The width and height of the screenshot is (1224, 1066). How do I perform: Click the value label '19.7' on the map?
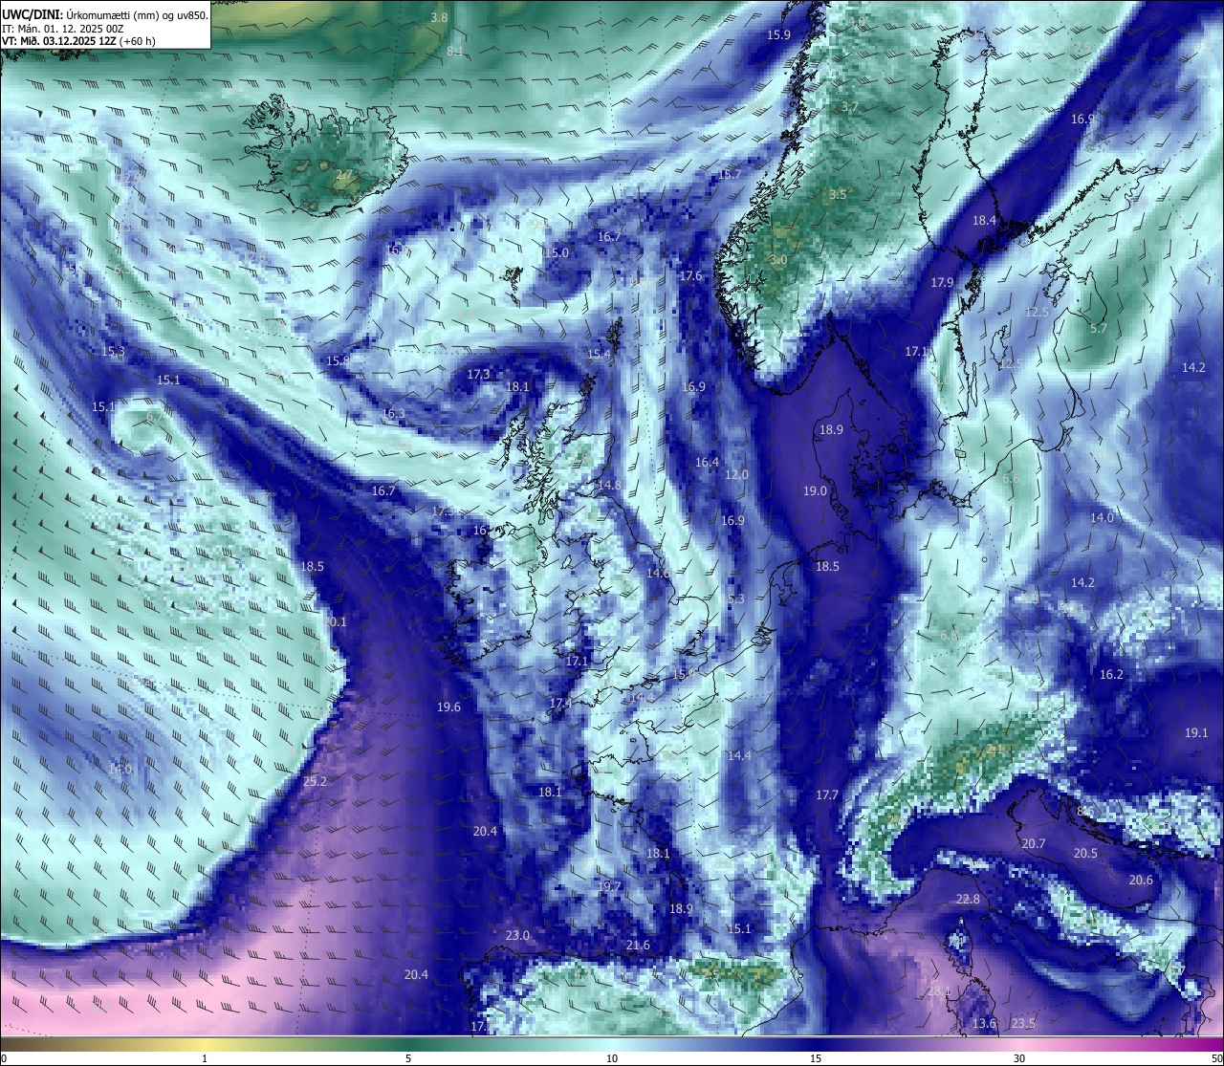pos(609,887)
